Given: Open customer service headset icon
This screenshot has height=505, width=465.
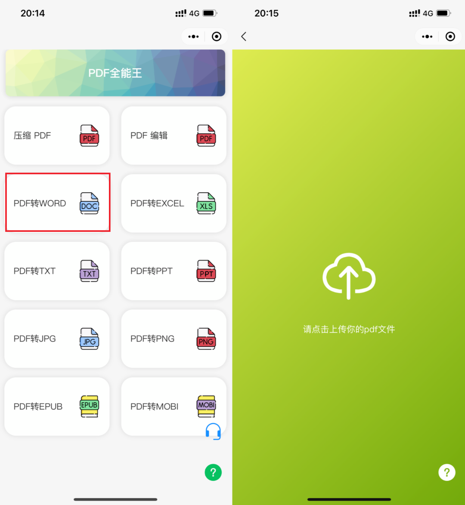Looking at the screenshot, I should point(213,431).
